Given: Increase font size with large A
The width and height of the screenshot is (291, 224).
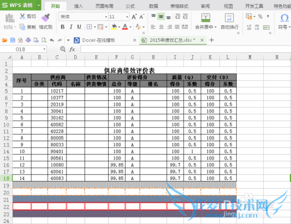Looking at the screenshot, I should (134, 17).
